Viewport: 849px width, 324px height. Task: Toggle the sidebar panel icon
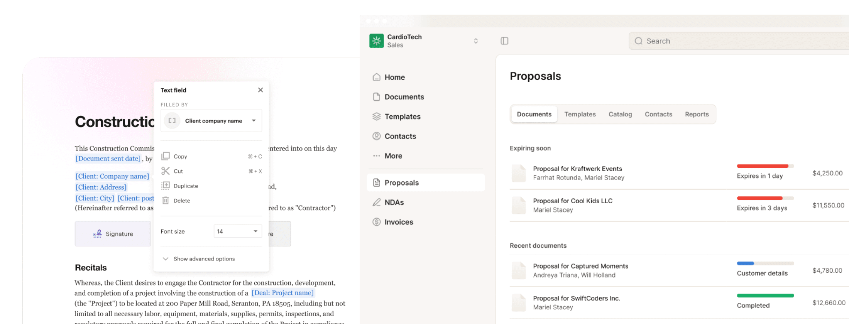point(504,41)
